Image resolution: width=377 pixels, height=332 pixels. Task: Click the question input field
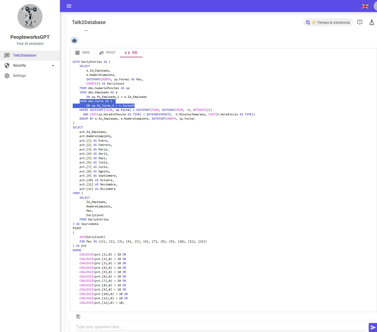point(220,327)
